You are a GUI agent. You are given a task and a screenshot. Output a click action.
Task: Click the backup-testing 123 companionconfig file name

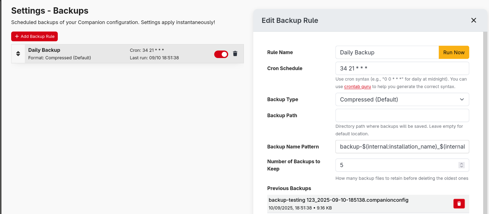coord(338,200)
